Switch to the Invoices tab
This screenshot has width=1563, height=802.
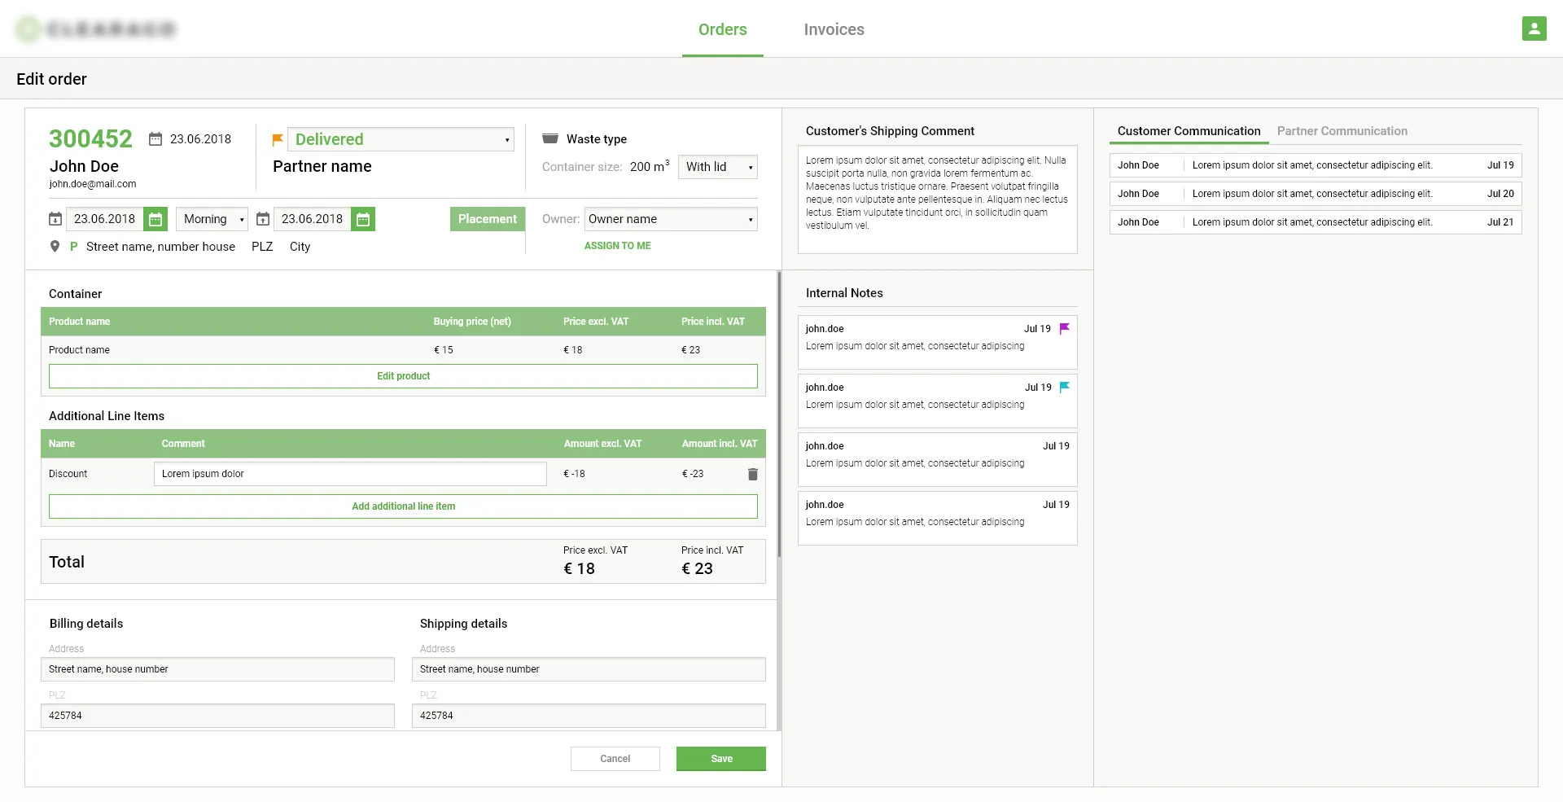[834, 29]
